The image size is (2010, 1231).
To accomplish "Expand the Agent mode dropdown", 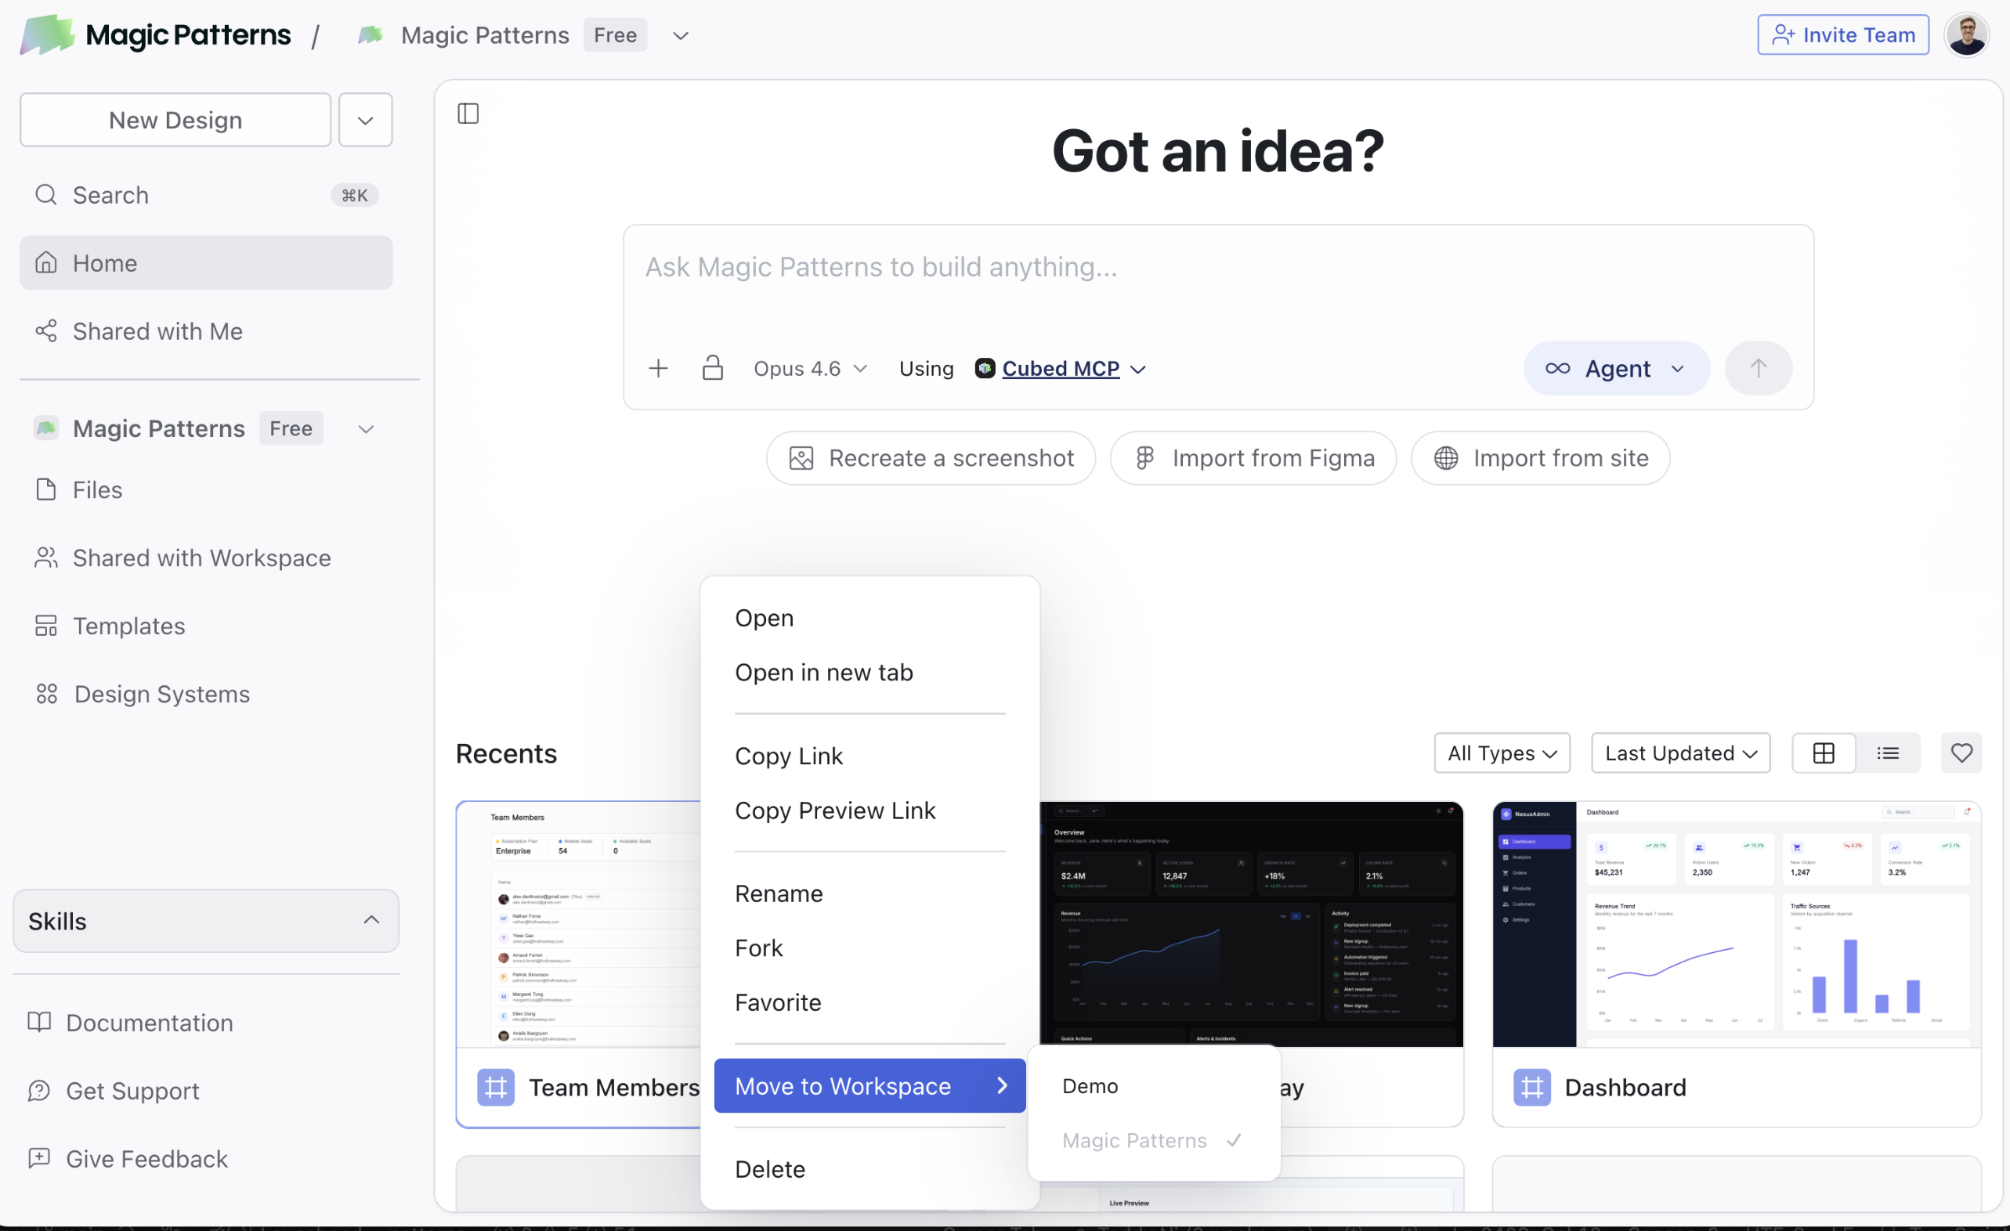I will (x=1616, y=369).
